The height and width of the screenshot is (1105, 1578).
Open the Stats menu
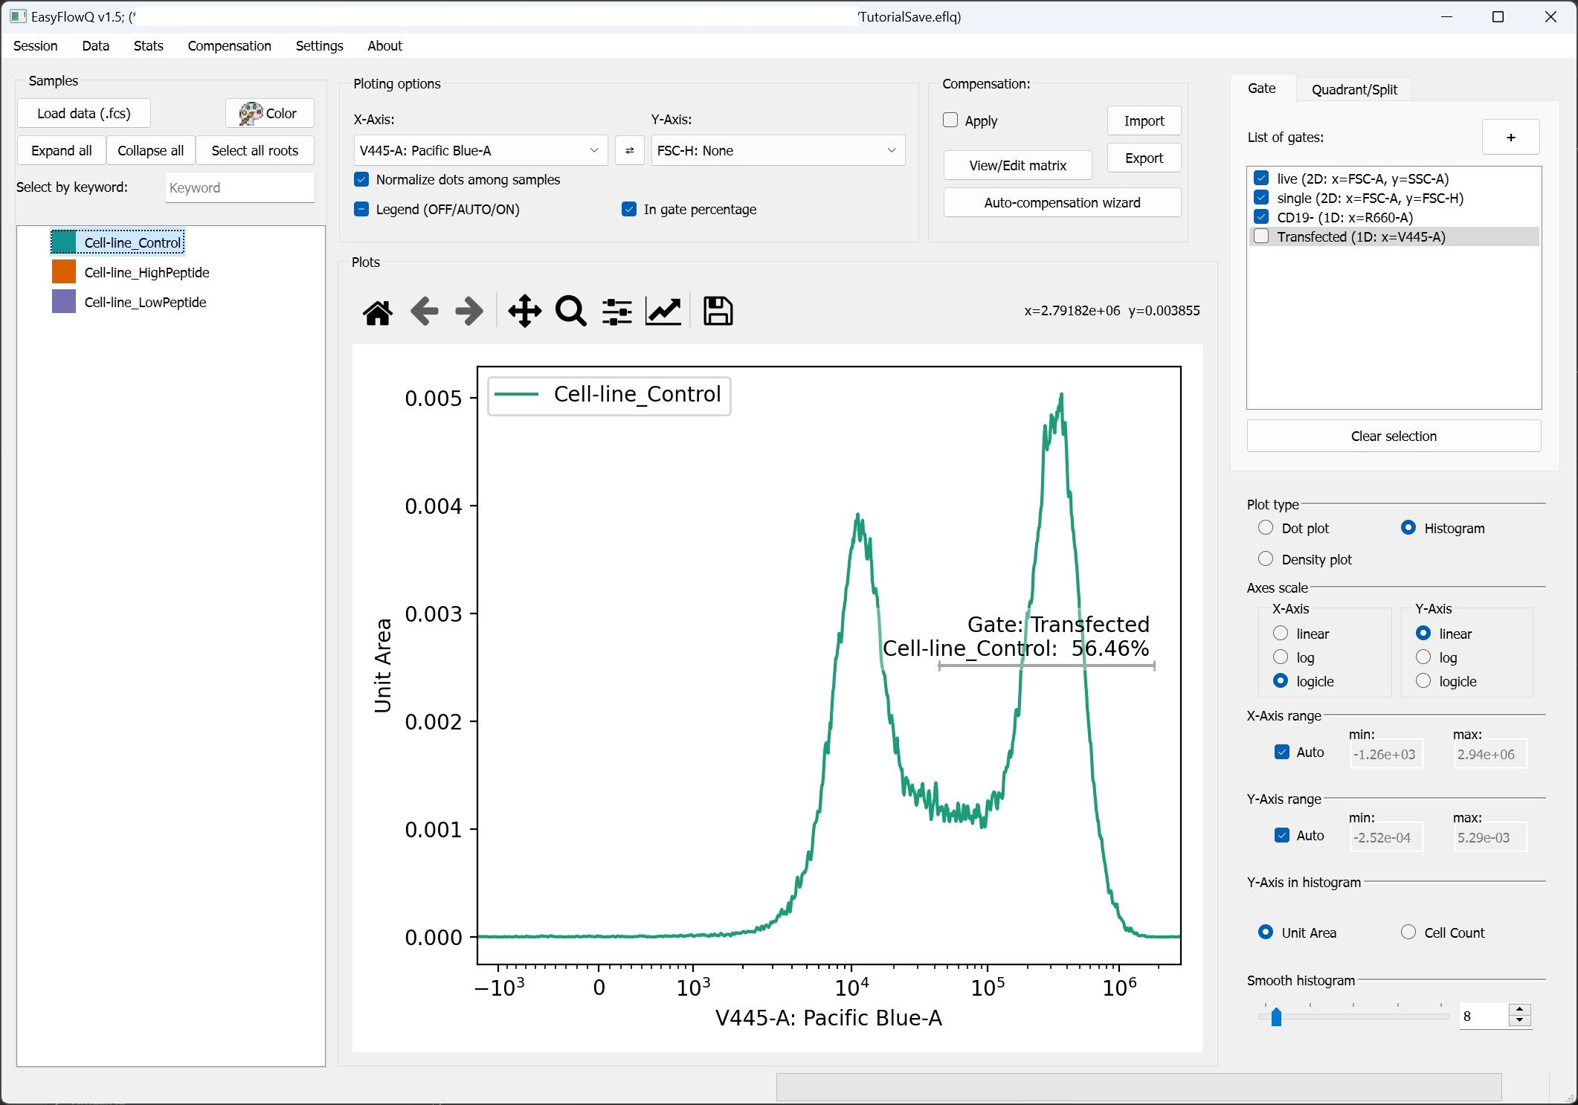click(149, 46)
